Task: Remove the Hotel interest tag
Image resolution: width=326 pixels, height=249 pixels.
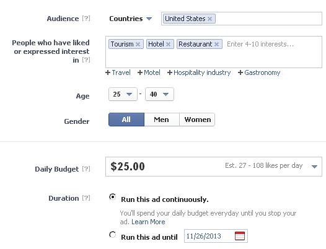Action: click(x=168, y=44)
